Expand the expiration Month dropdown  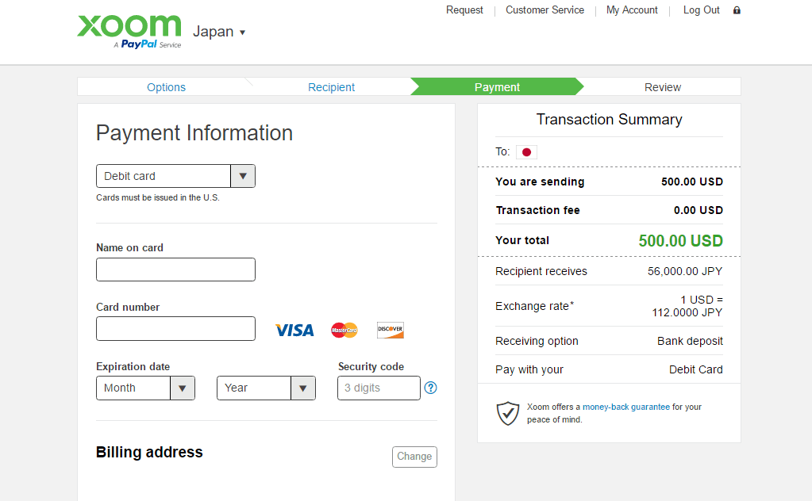(145, 388)
